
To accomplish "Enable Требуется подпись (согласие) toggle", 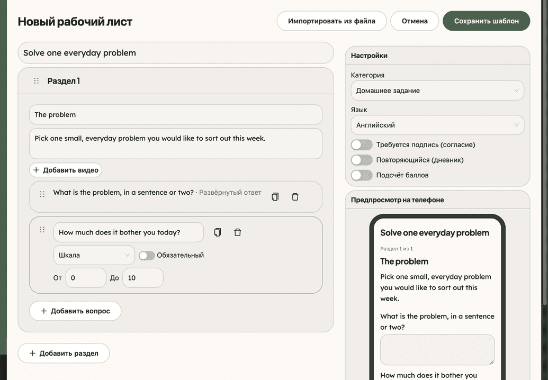I will point(362,144).
